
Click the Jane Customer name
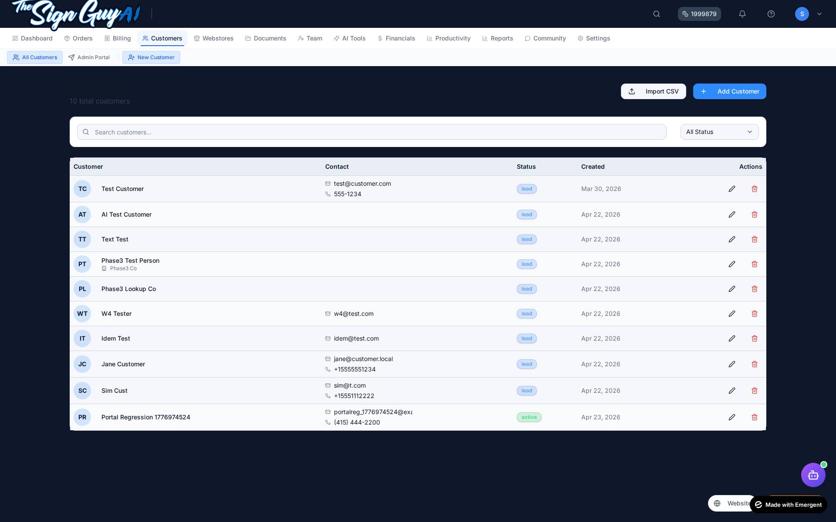[123, 364]
